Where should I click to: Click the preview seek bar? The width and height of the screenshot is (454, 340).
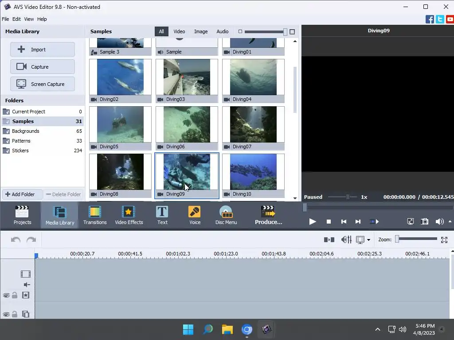[378, 208]
